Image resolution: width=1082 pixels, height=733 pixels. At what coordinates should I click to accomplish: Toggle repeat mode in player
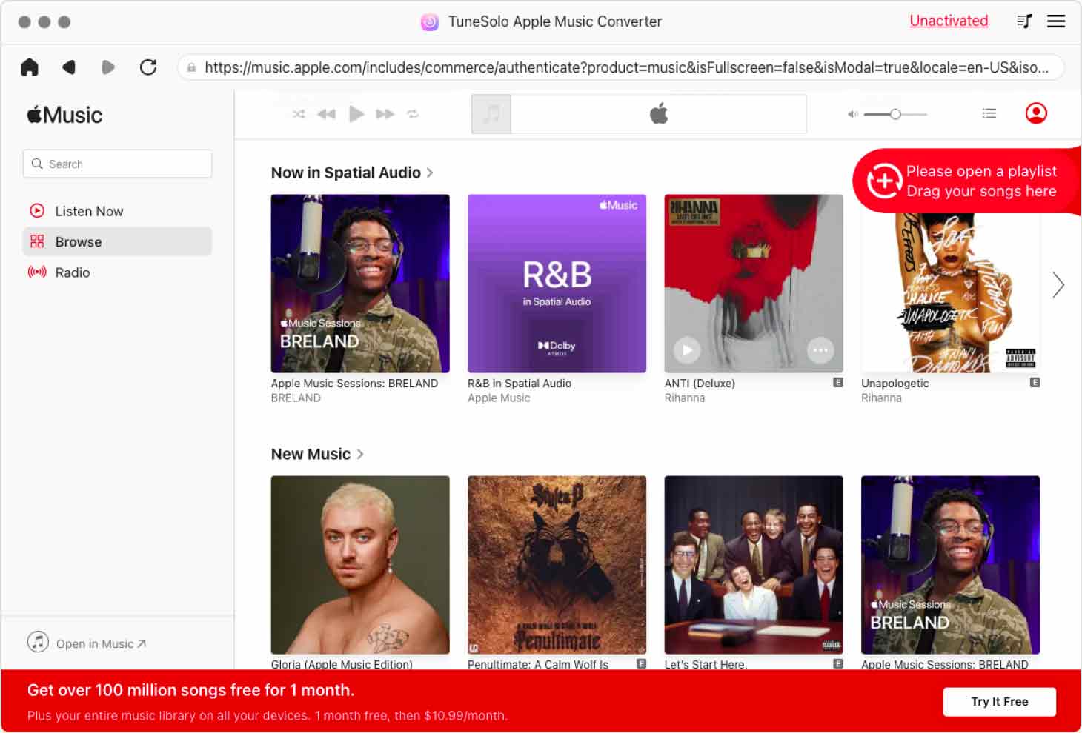pos(413,114)
